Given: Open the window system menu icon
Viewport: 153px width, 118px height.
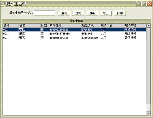Looking at the screenshot, I should (3, 4).
